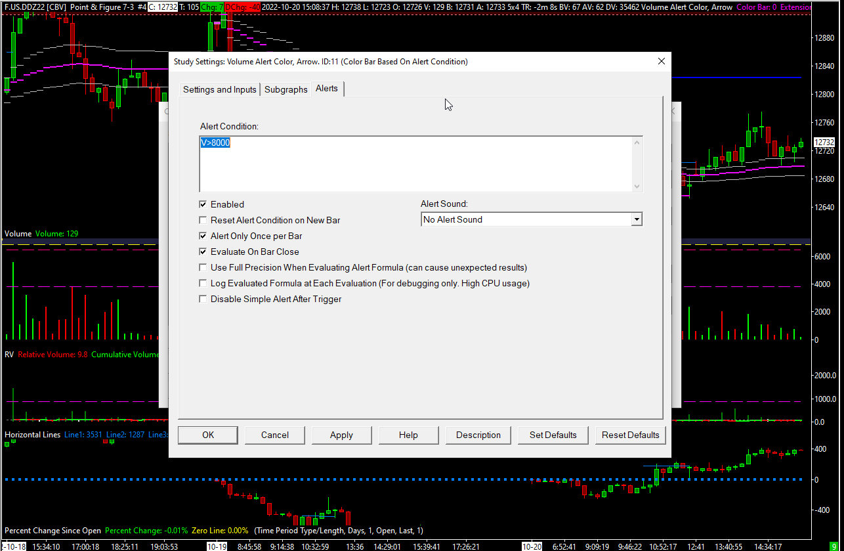Click the 10-19 date marker on the time axis

(x=216, y=546)
